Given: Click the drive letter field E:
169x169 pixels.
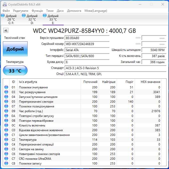Looking at the screenshot, I should 87,62.
